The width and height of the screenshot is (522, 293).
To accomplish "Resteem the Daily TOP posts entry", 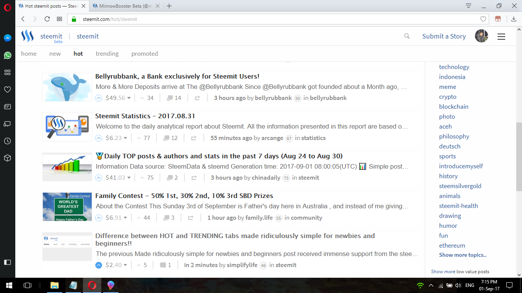I will [194, 178].
